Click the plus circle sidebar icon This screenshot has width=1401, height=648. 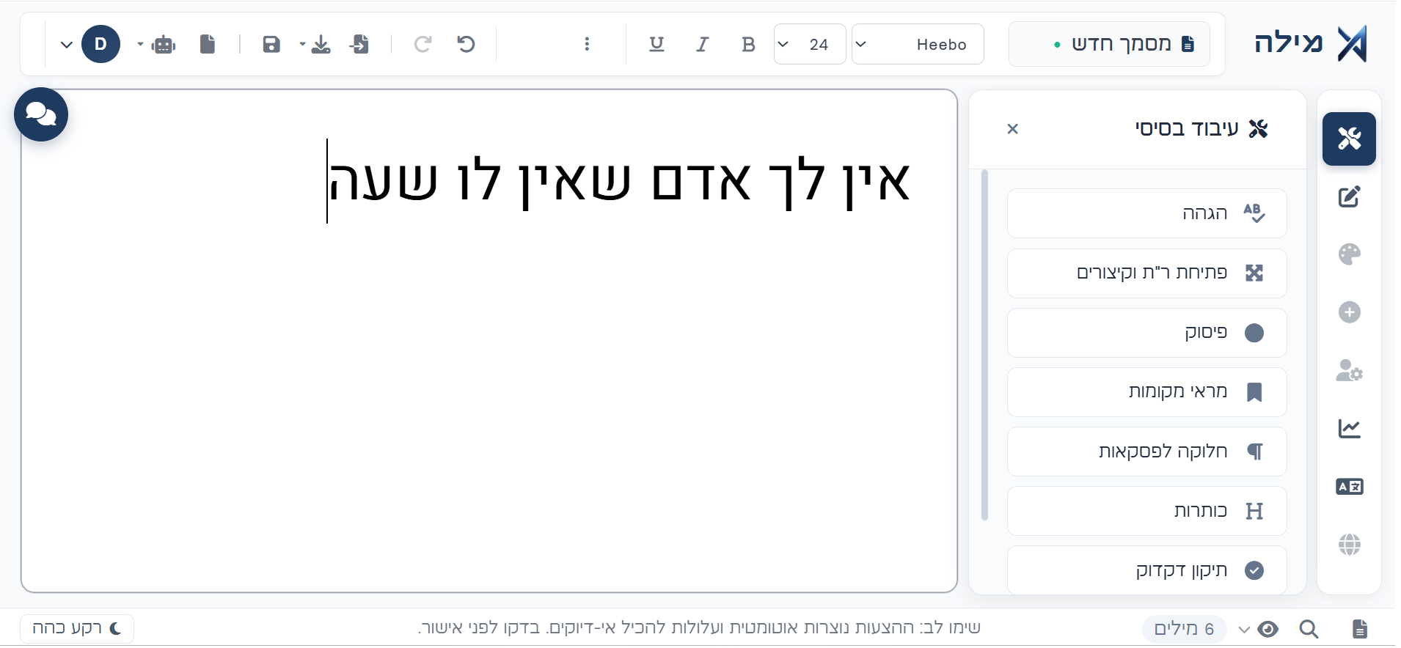[1349, 312]
